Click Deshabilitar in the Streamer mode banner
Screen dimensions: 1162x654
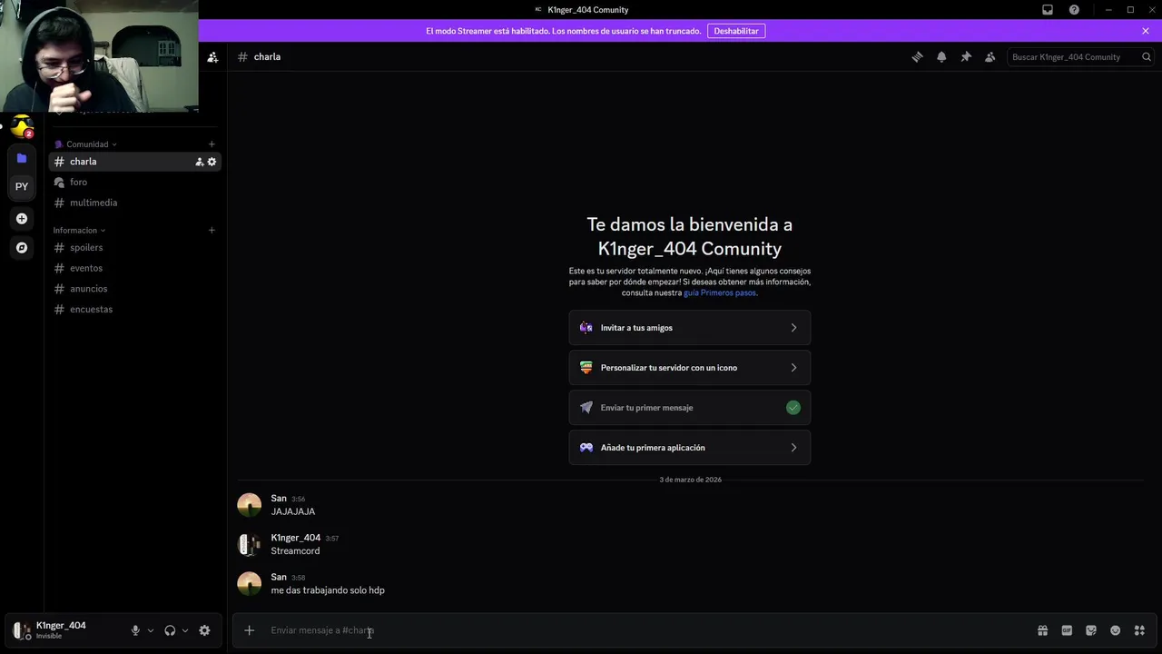coord(736,31)
